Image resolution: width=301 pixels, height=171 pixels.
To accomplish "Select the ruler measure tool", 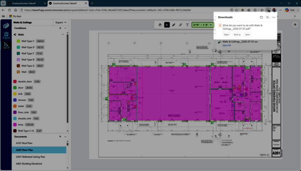I will click(x=180, y=25).
